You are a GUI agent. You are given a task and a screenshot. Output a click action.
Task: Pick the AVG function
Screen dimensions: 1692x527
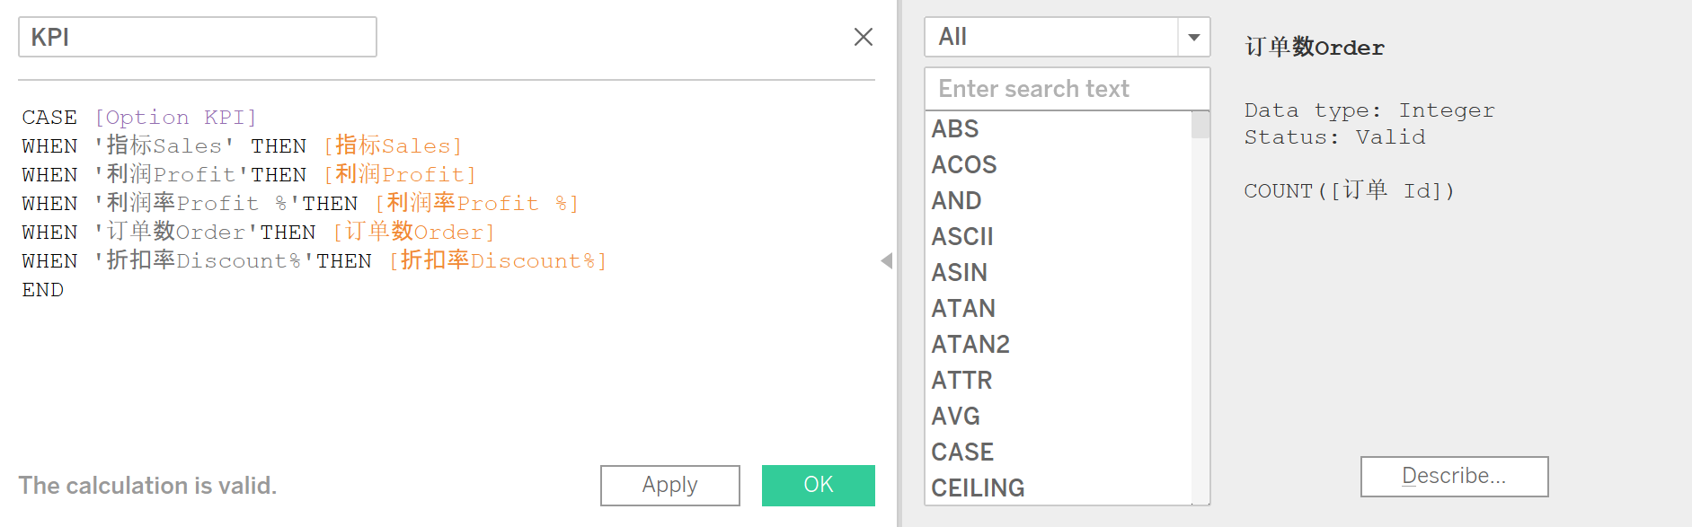coord(955,417)
